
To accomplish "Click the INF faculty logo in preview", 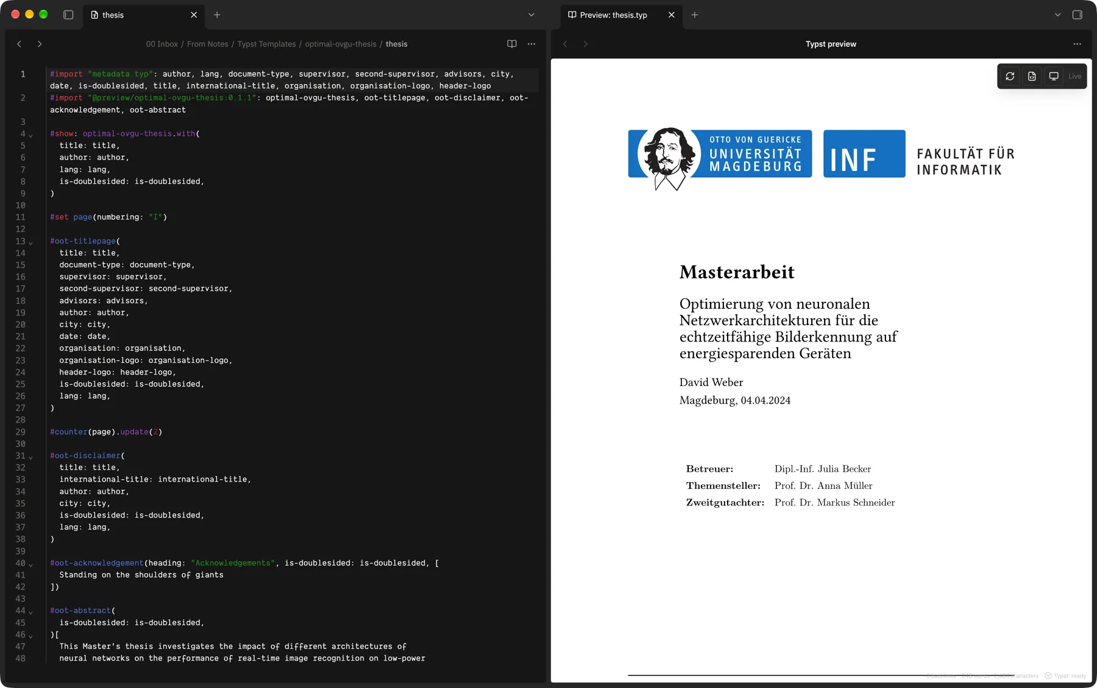I will click(x=864, y=153).
